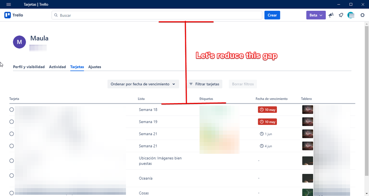Open board thumbnail in Semana 19 row
The width and height of the screenshot is (369, 196).
tap(308, 122)
